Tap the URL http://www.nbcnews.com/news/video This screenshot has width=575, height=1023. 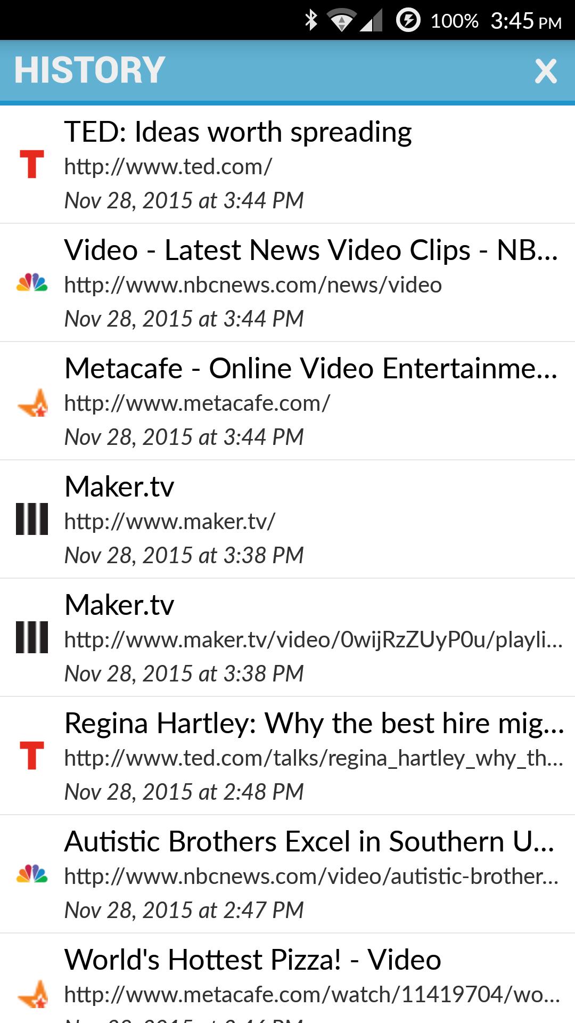click(253, 285)
